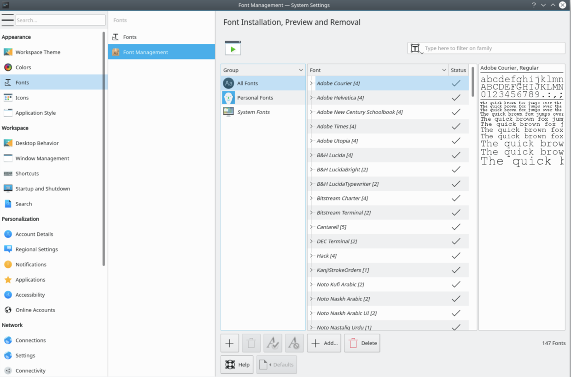The image size is (571, 377).
Task: Click the font list vertical scrollbar
Action: 473,82
